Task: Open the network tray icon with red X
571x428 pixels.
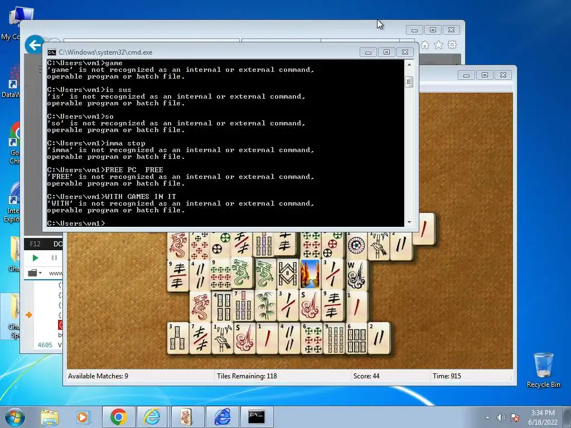Action: (x=515, y=417)
